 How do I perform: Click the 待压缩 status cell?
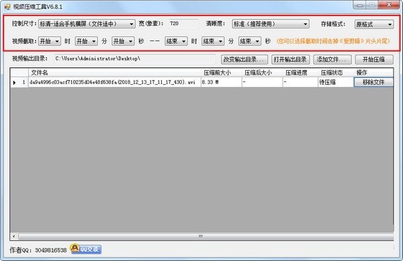(336, 82)
